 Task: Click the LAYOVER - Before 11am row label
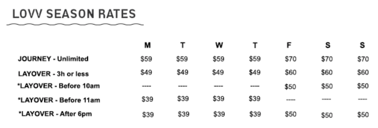pos(59,100)
